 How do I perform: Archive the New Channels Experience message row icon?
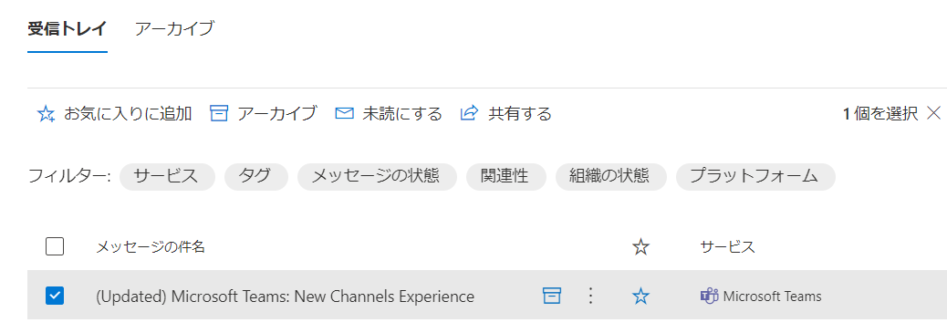coord(551,296)
